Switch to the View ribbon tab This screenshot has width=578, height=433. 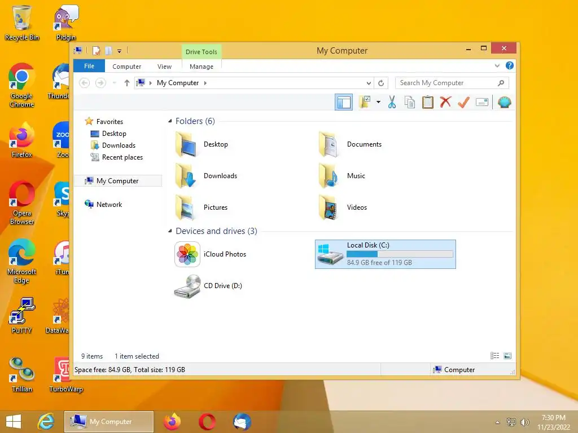tap(164, 67)
